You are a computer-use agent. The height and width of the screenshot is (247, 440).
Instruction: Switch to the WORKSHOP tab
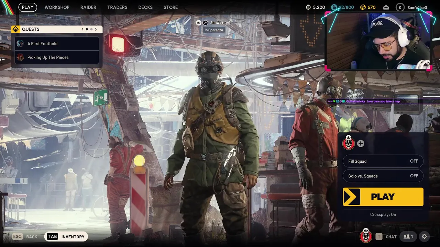[x=57, y=7]
